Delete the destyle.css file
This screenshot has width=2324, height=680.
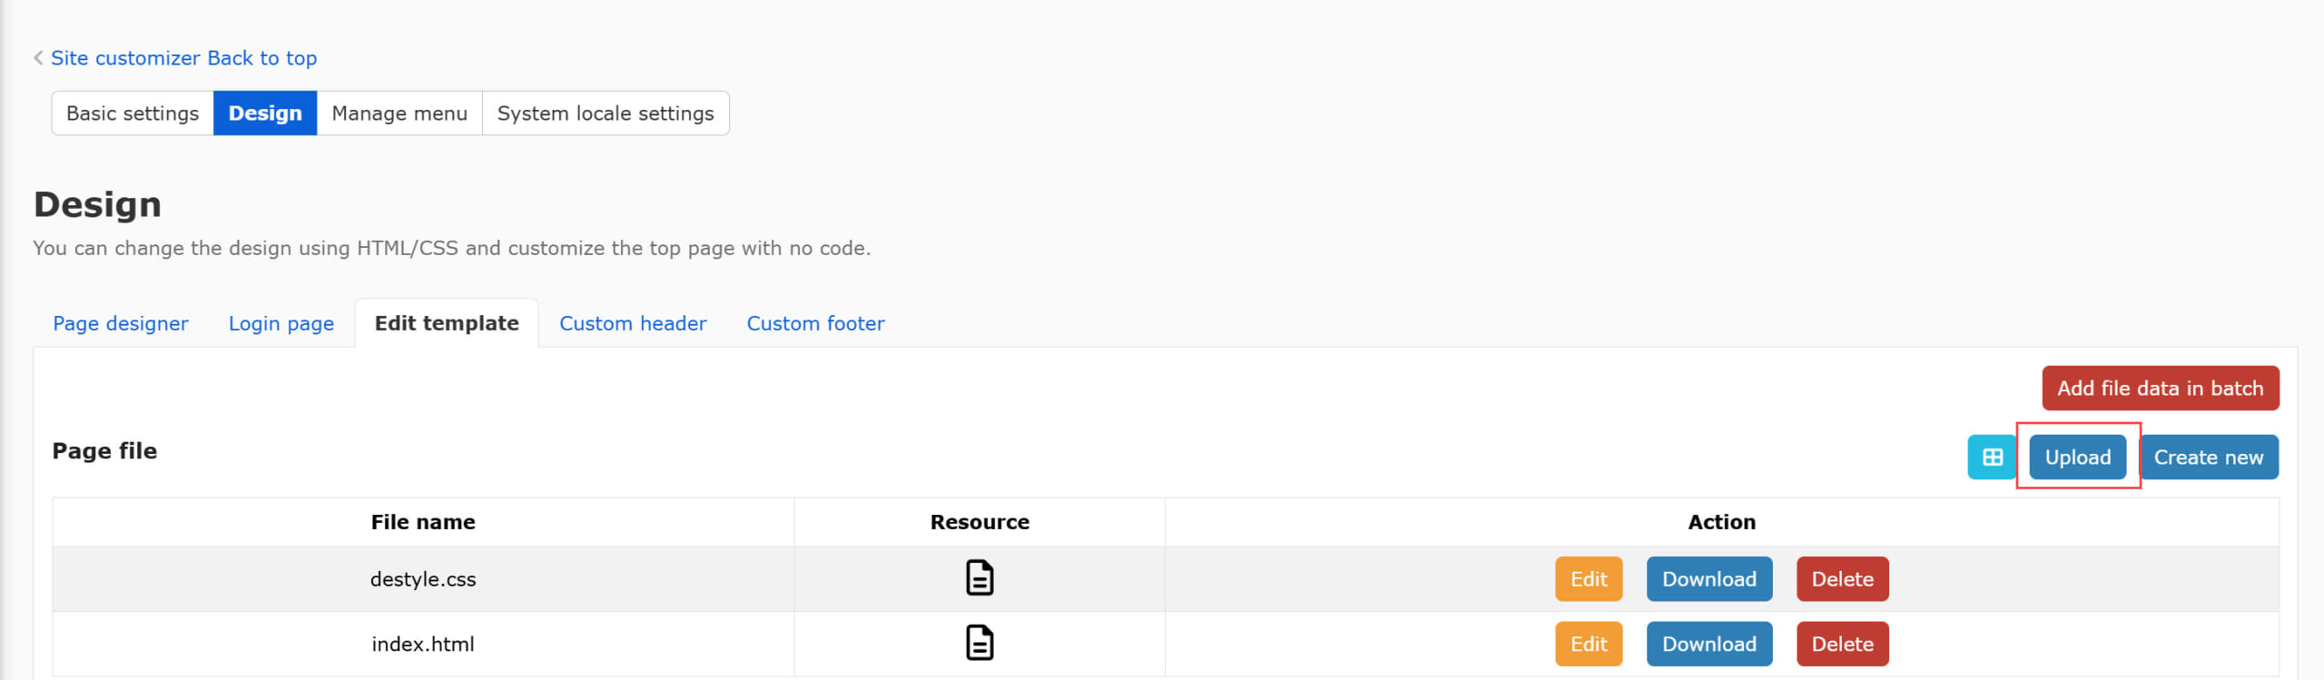[x=1842, y=579]
